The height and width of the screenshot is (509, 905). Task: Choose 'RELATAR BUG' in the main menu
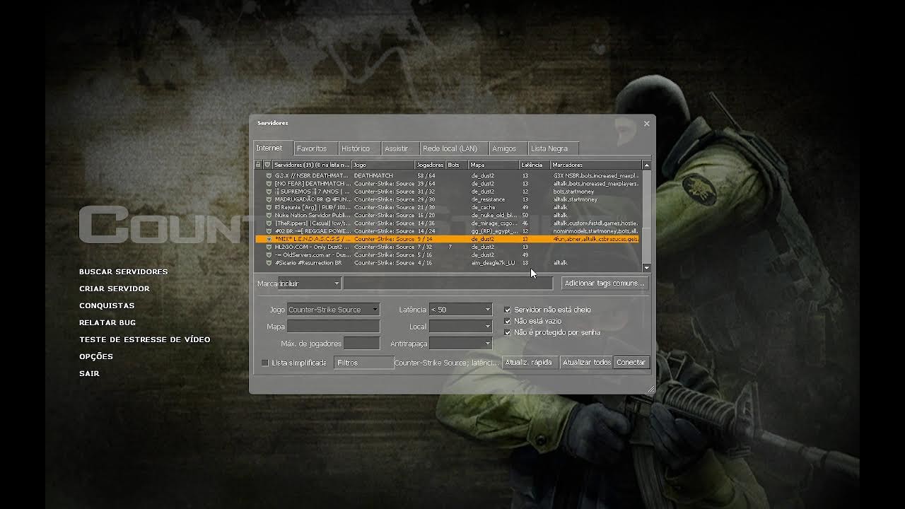tap(107, 322)
